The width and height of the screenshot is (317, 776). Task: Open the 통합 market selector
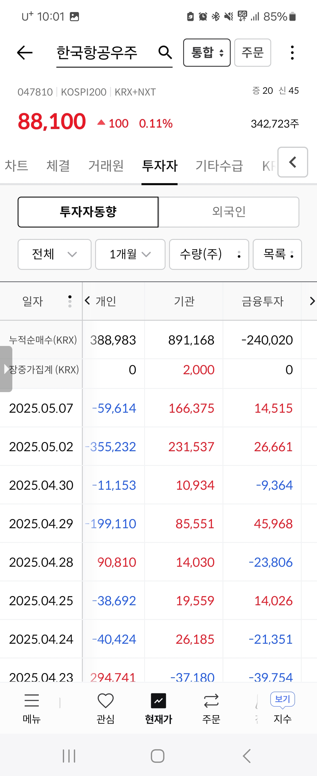click(x=207, y=53)
